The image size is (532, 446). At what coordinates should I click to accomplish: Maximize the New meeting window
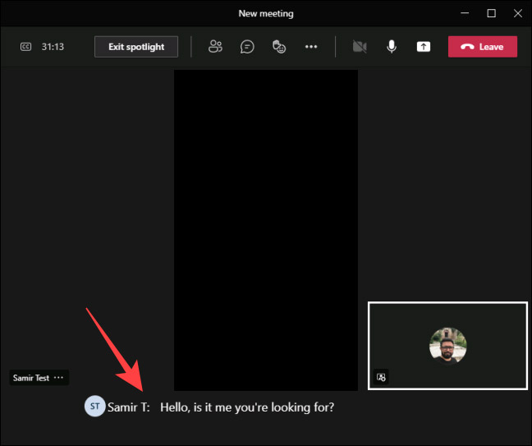tap(491, 13)
